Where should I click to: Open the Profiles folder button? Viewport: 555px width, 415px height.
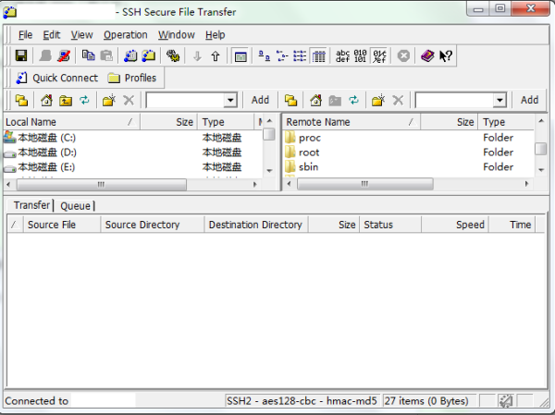131,78
